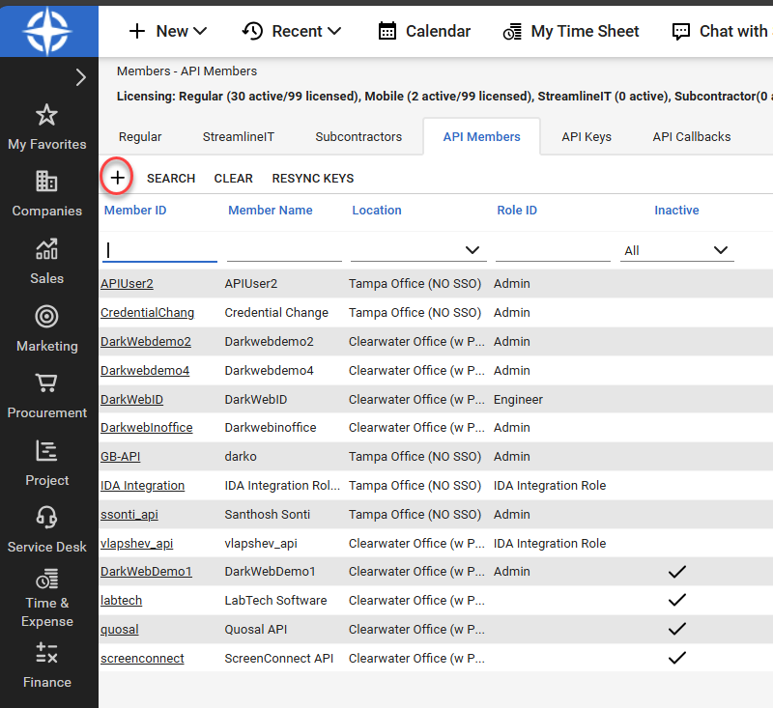Click the plus icon to add API member
This screenshot has height=708, width=773.
(x=117, y=178)
